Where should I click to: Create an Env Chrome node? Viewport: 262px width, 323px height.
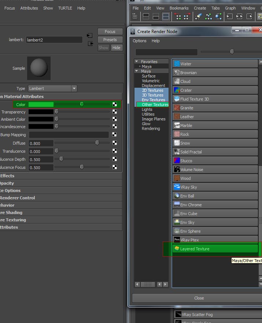pos(215,205)
